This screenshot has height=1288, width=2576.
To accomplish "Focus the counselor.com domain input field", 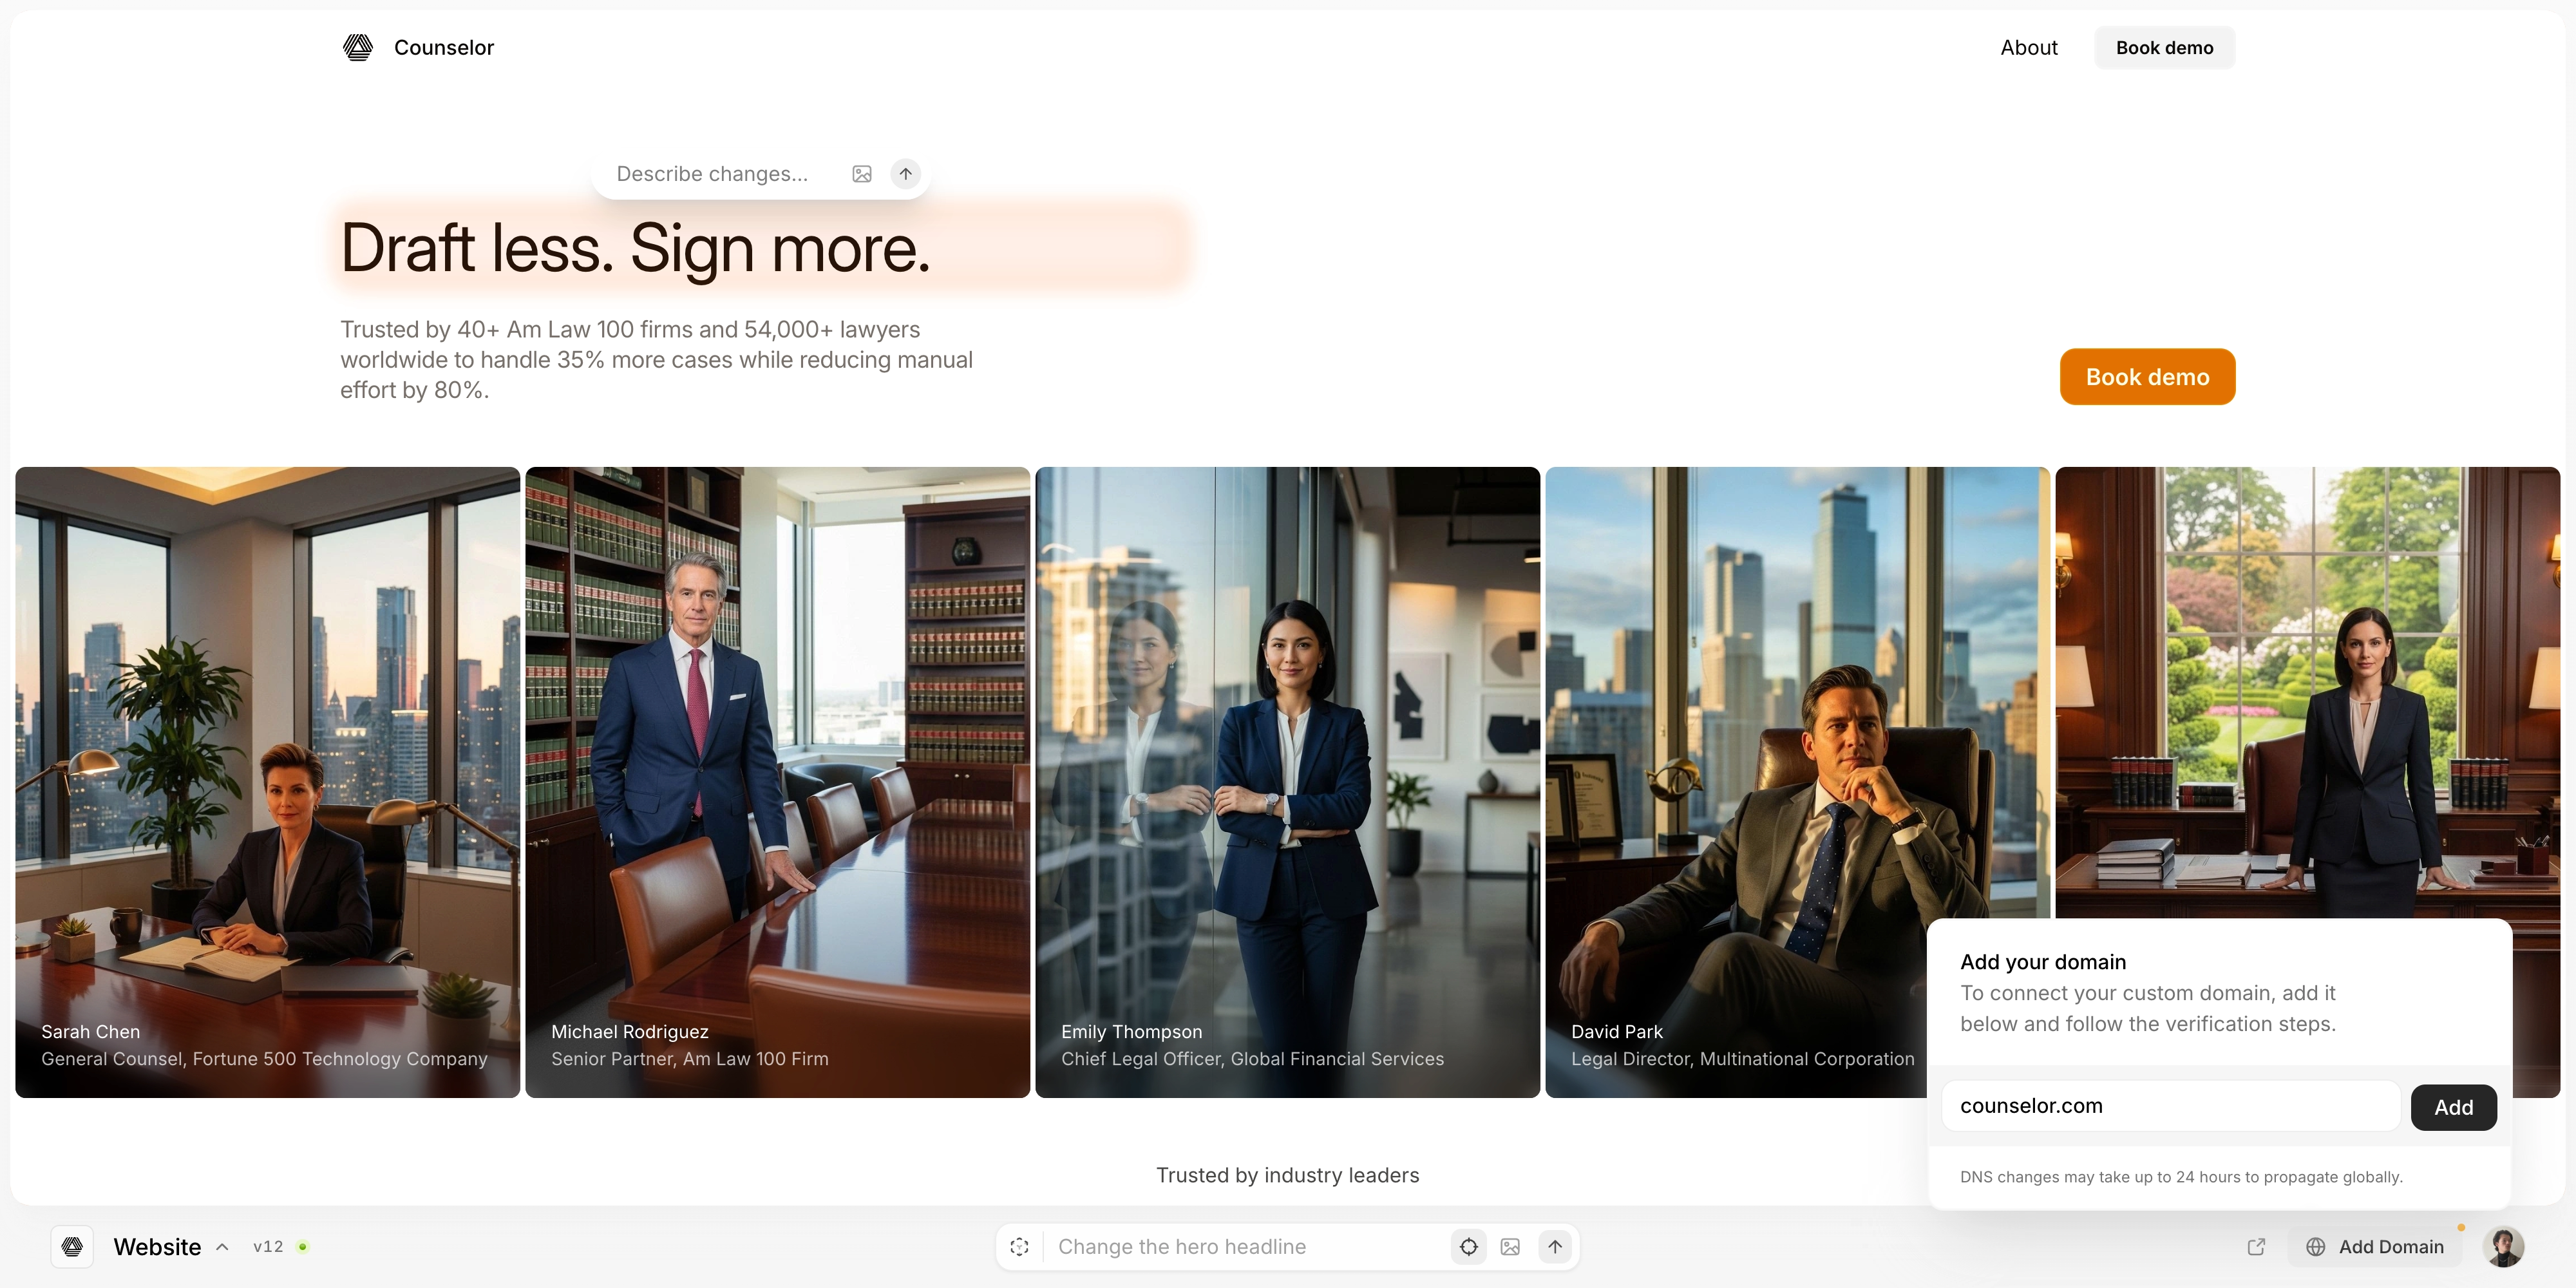I will click(2171, 1106).
